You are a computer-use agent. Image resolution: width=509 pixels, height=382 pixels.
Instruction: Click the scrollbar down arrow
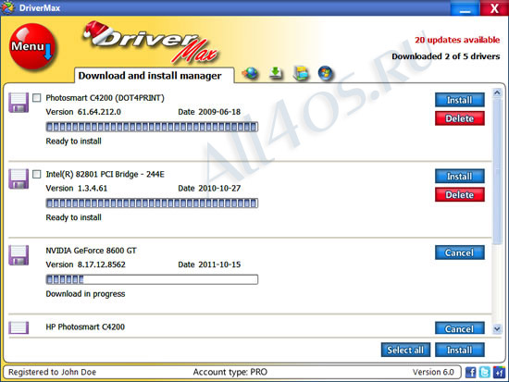497,329
